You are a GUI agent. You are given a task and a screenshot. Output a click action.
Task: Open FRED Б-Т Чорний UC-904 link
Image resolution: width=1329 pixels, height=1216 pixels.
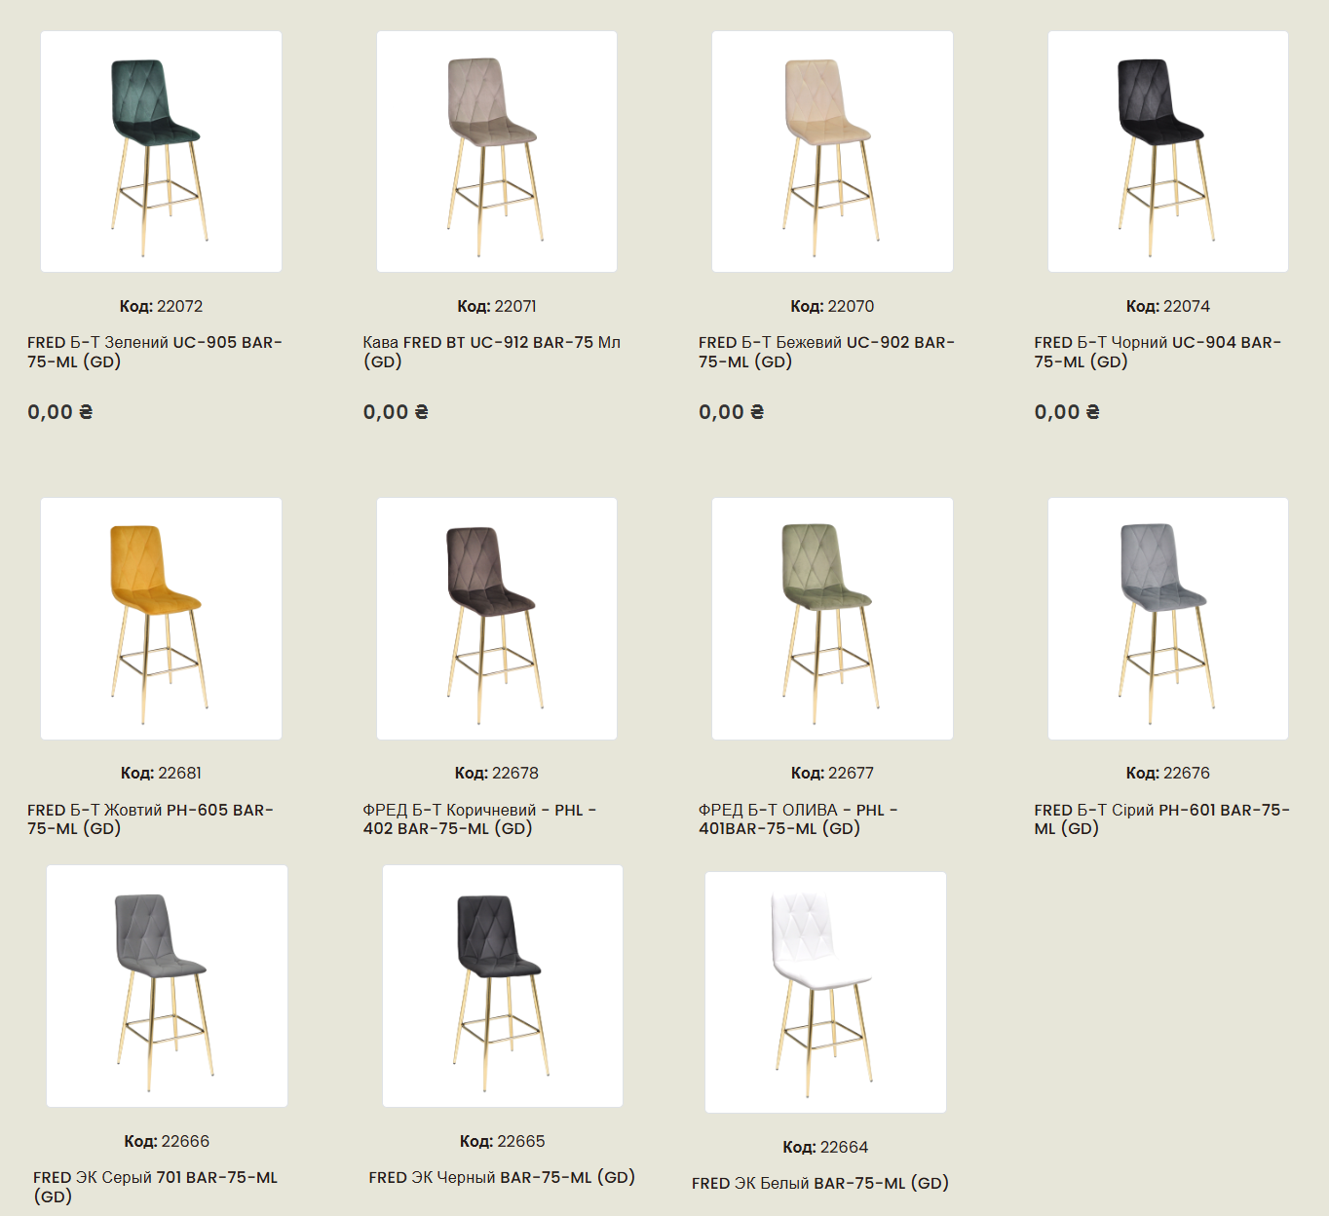1158,352
